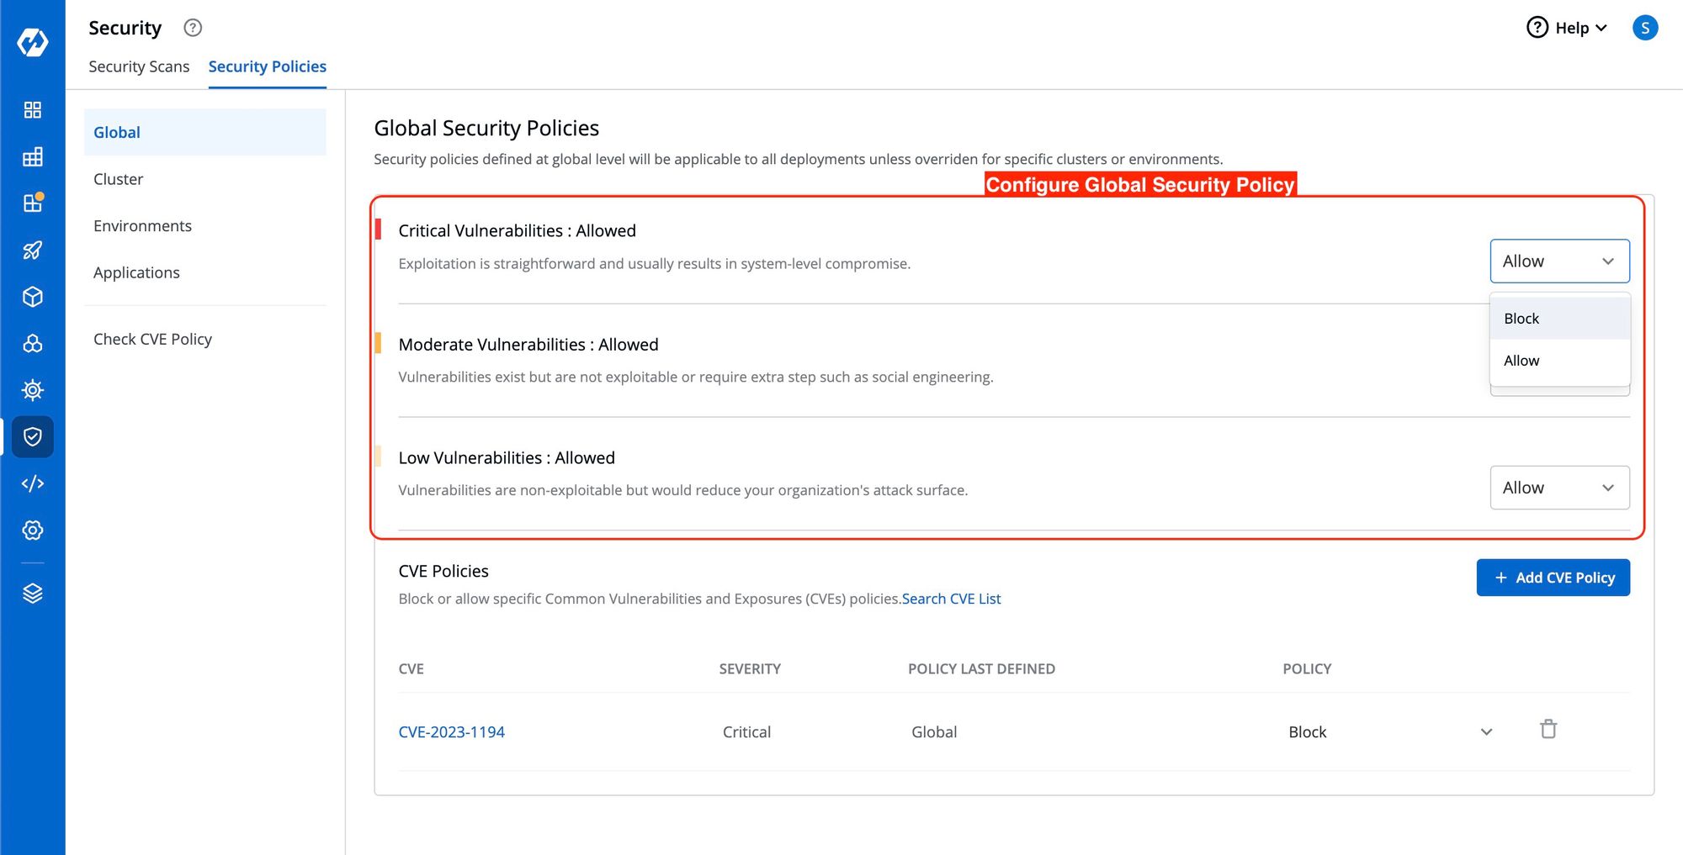Click the Block value in CVE row
The image size is (1683, 855).
(1307, 732)
